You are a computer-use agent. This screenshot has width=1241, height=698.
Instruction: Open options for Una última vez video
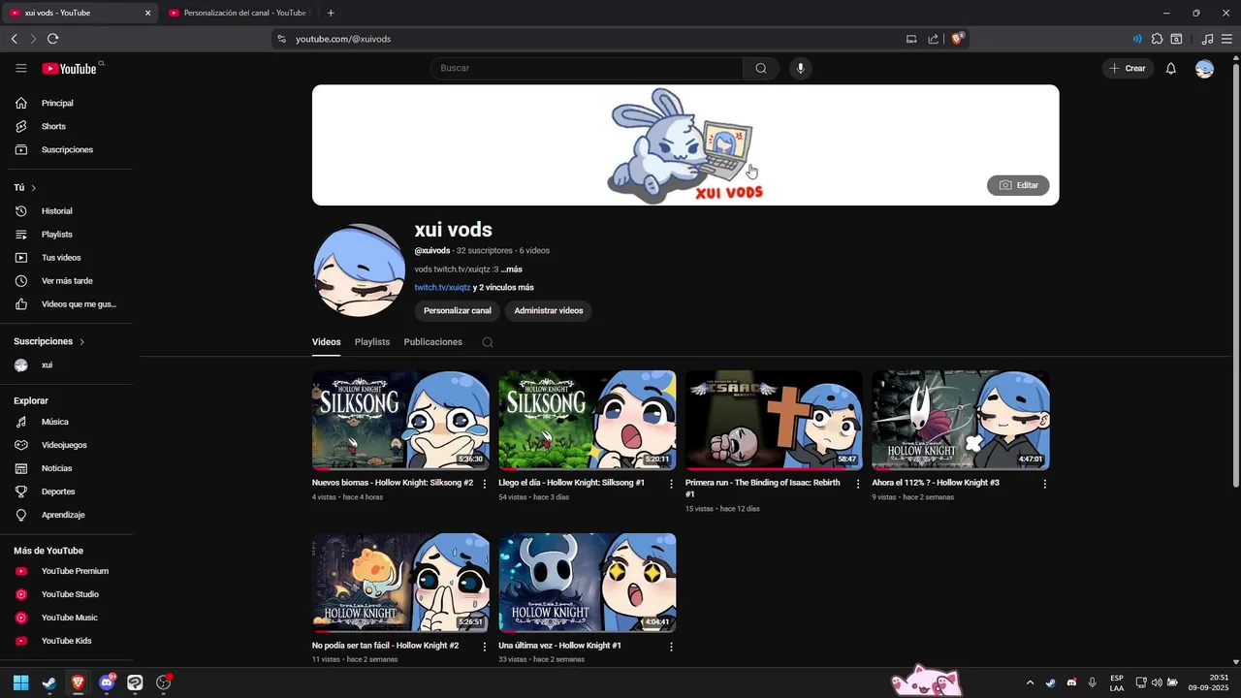pyautogui.click(x=671, y=647)
